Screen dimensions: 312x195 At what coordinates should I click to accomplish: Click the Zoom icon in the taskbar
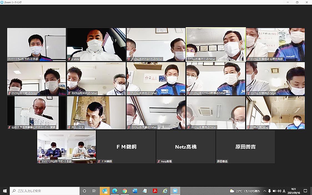[x=175, y=191]
